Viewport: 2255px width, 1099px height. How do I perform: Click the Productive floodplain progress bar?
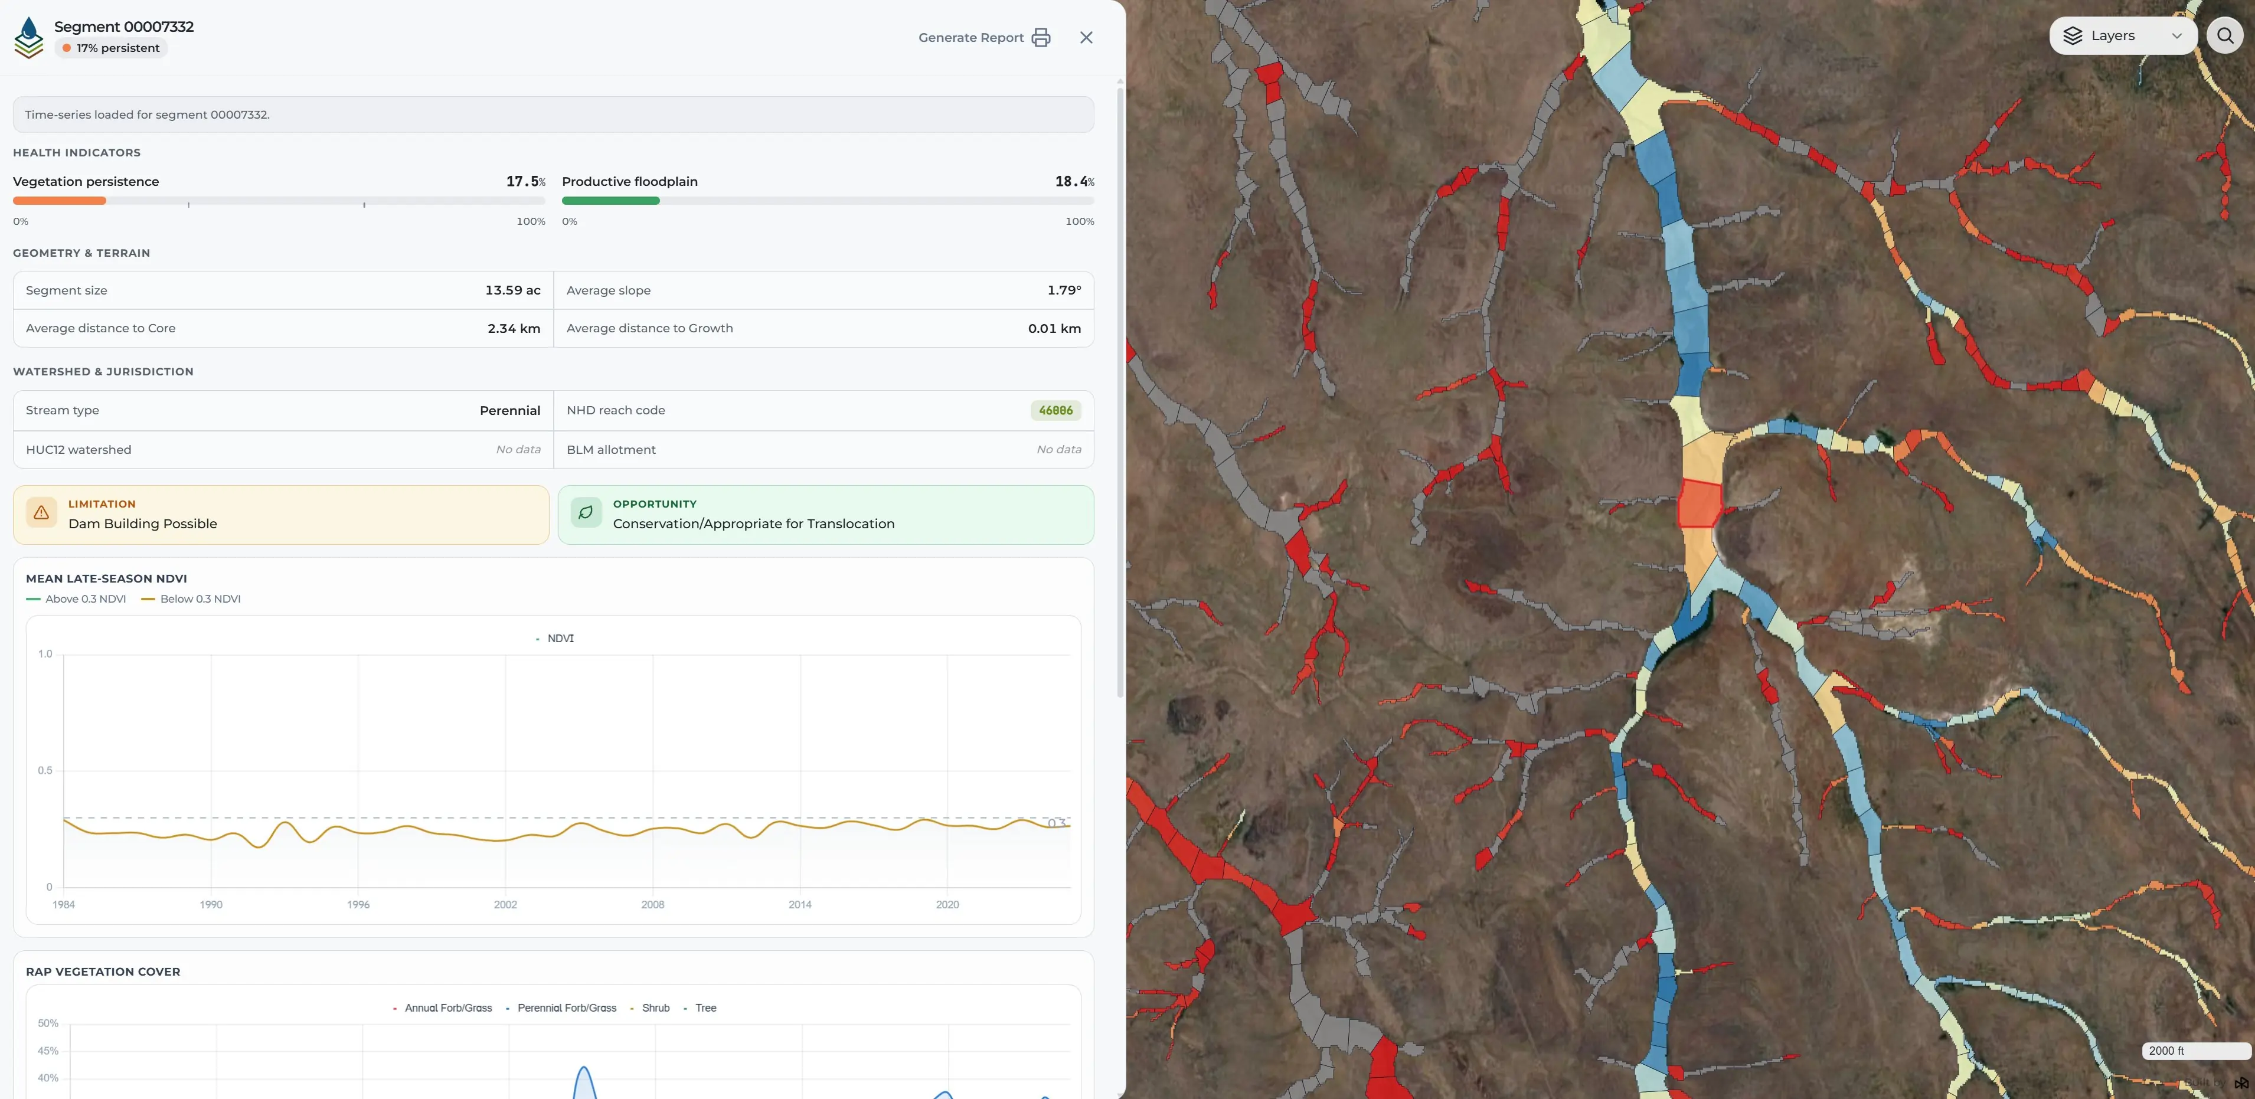[828, 201]
